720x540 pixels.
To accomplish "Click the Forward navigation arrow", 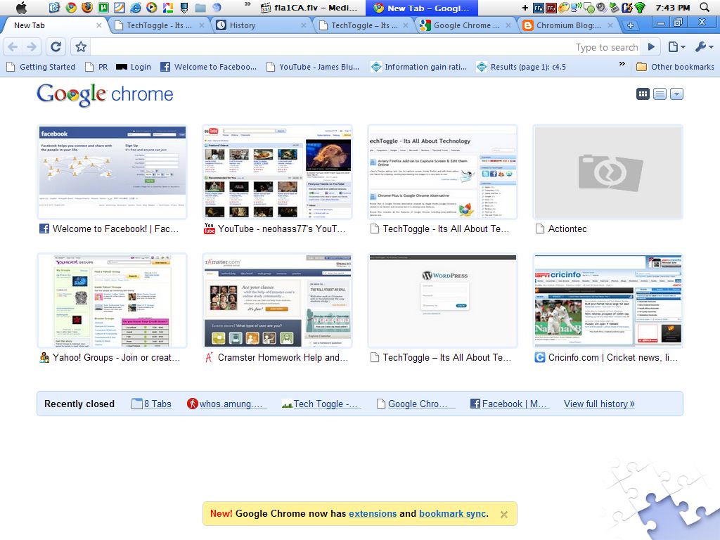I will pos(31,47).
